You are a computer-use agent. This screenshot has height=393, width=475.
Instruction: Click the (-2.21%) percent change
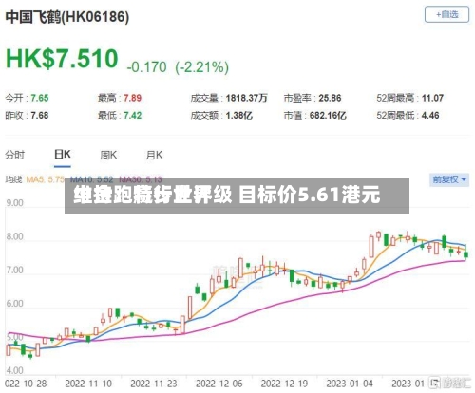coord(202,67)
